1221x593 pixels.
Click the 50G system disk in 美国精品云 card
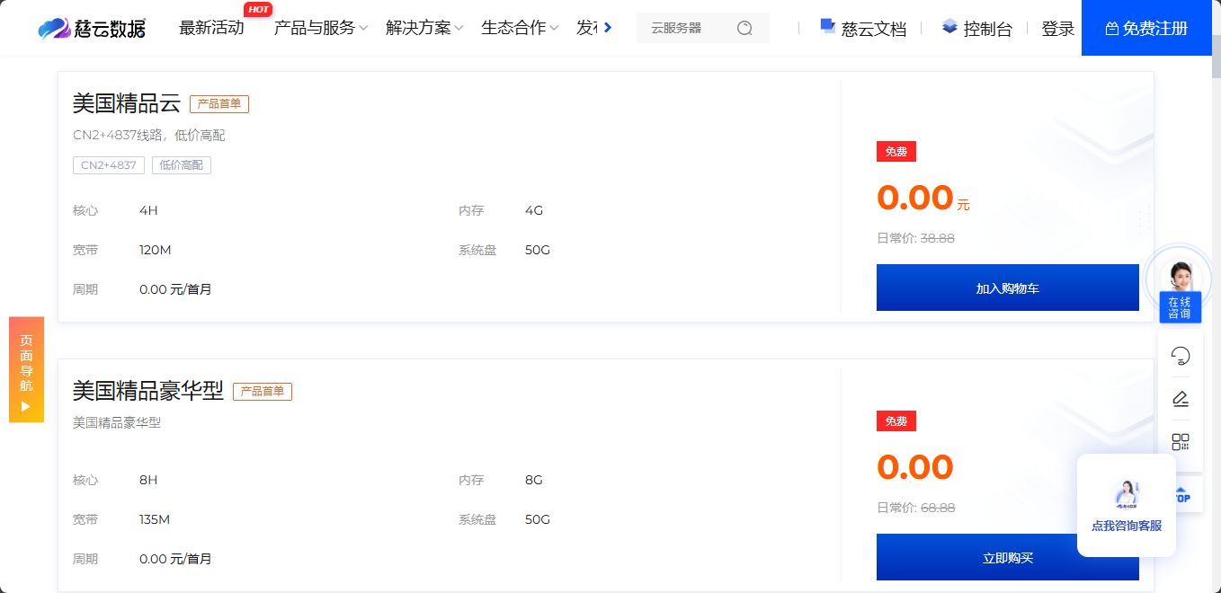click(538, 250)
